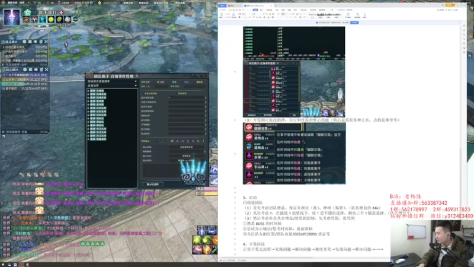The height and width of the screenshot is (267, 474).
Task: Expand the first tree row in boss list
Action: click(x=88, y=91)
